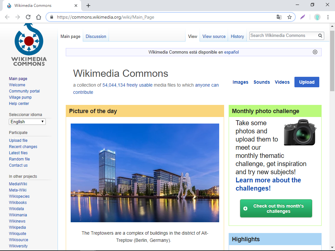Open the Images link
Viewport: 335px width, 251px height.
(x=240, y=82)
